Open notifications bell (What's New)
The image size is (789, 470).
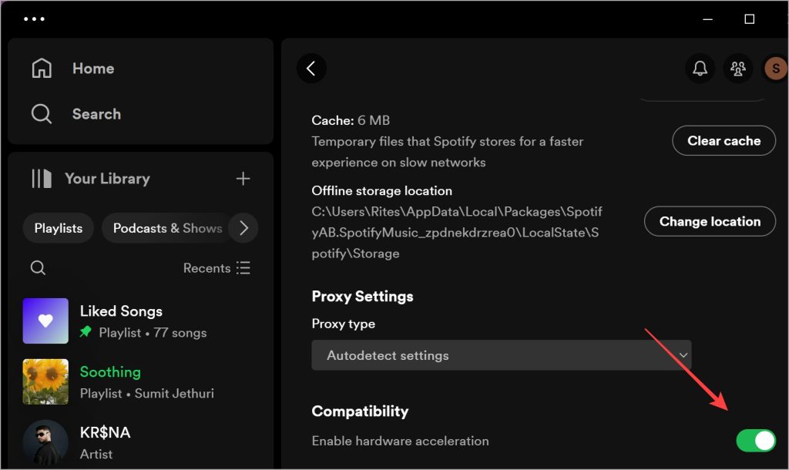pyautogui.click(x=700, y=69)
